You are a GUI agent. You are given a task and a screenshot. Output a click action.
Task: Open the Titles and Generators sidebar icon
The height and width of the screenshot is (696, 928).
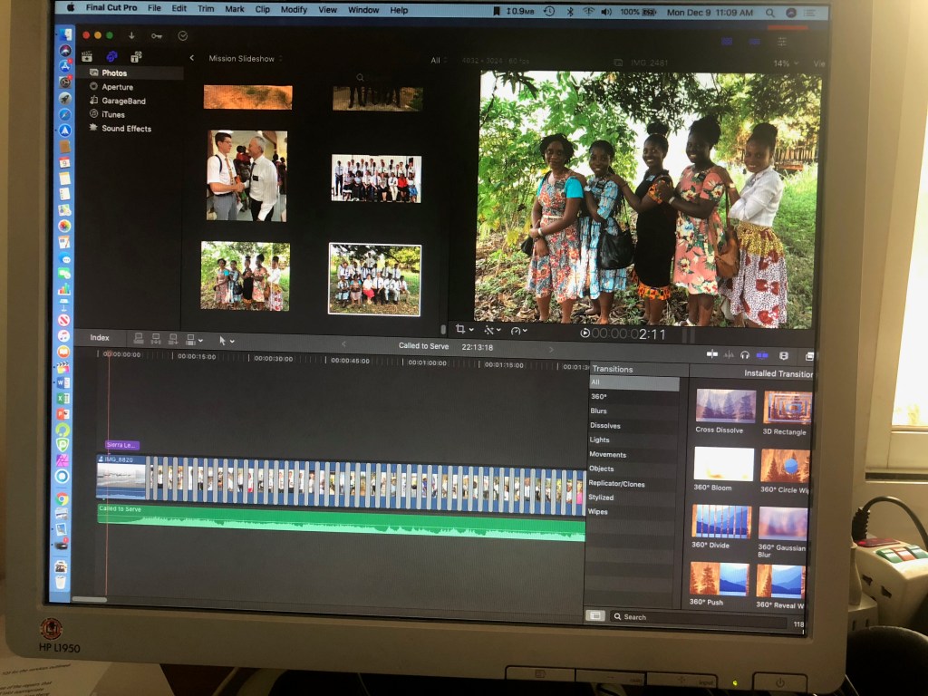136,56
